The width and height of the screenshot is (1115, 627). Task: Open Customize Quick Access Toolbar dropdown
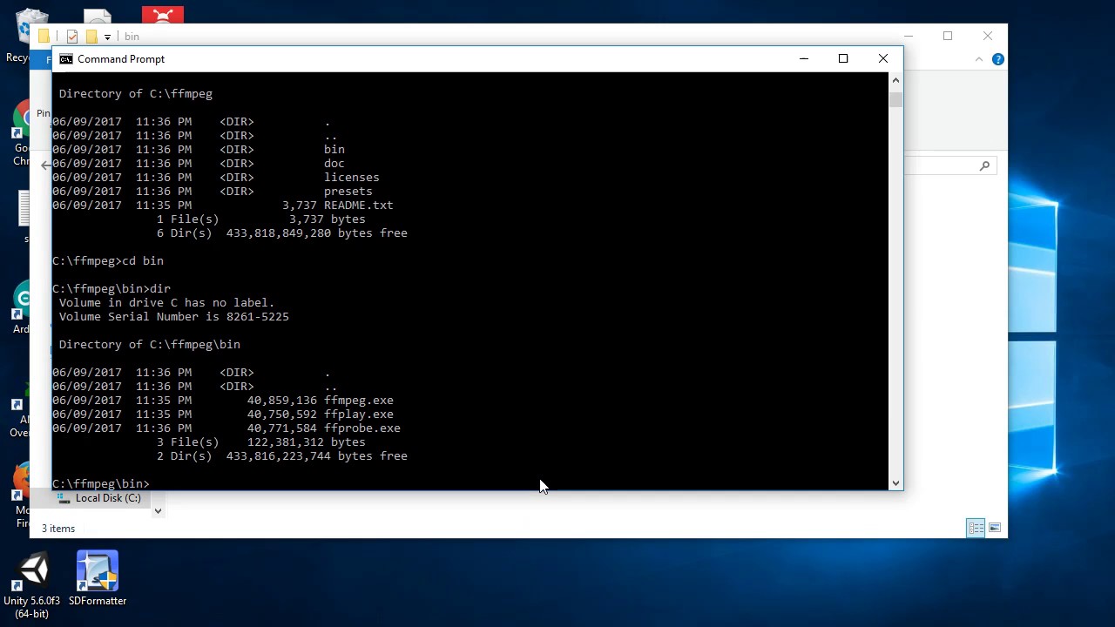107,37
